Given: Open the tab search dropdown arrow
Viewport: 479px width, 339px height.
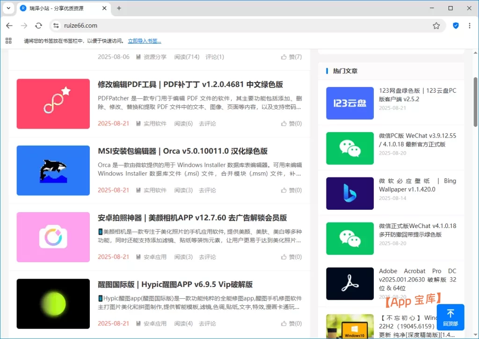Looking at the screenshot, I should (x=8, y=8).
